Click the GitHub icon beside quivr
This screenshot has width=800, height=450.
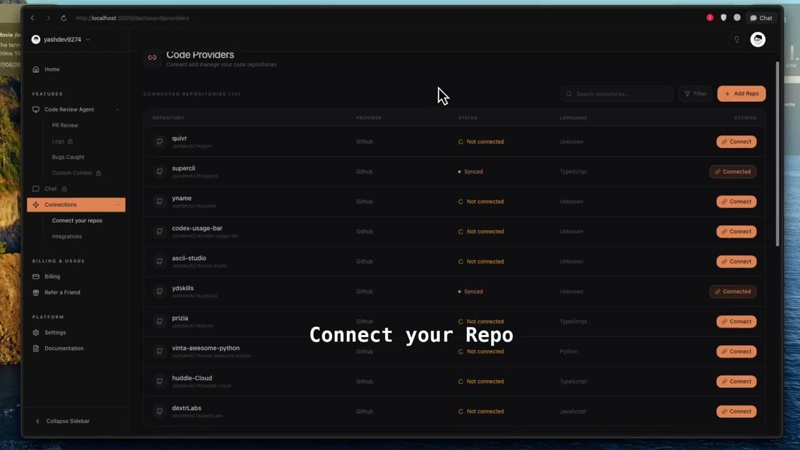coord(159,142)
